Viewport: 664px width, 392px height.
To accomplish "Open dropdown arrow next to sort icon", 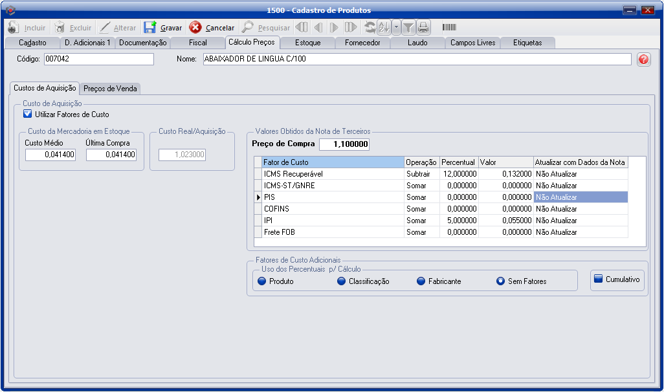I will 396,27.
